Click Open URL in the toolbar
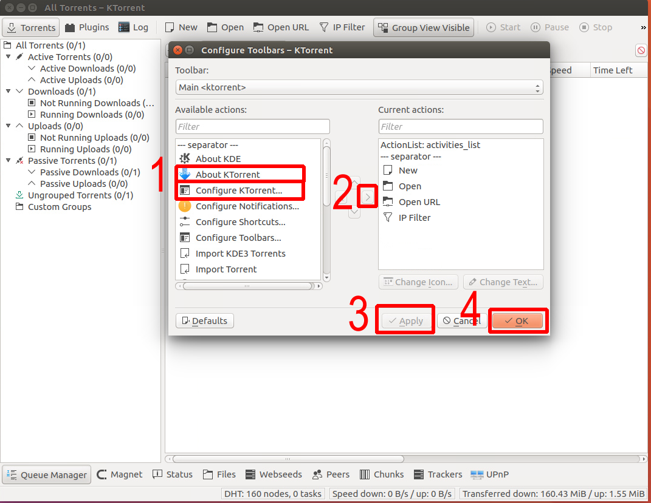Viewport: 651px width, 503px height. pos(281,27)
